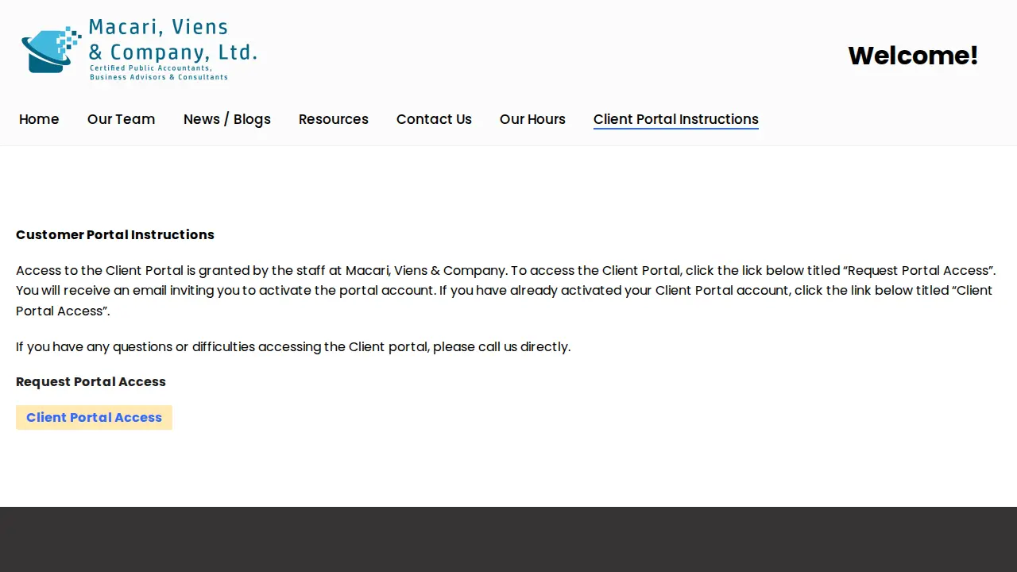Click the sentence "If you have any questions"
The image size is (1017, 572).
tap(293, 346)
